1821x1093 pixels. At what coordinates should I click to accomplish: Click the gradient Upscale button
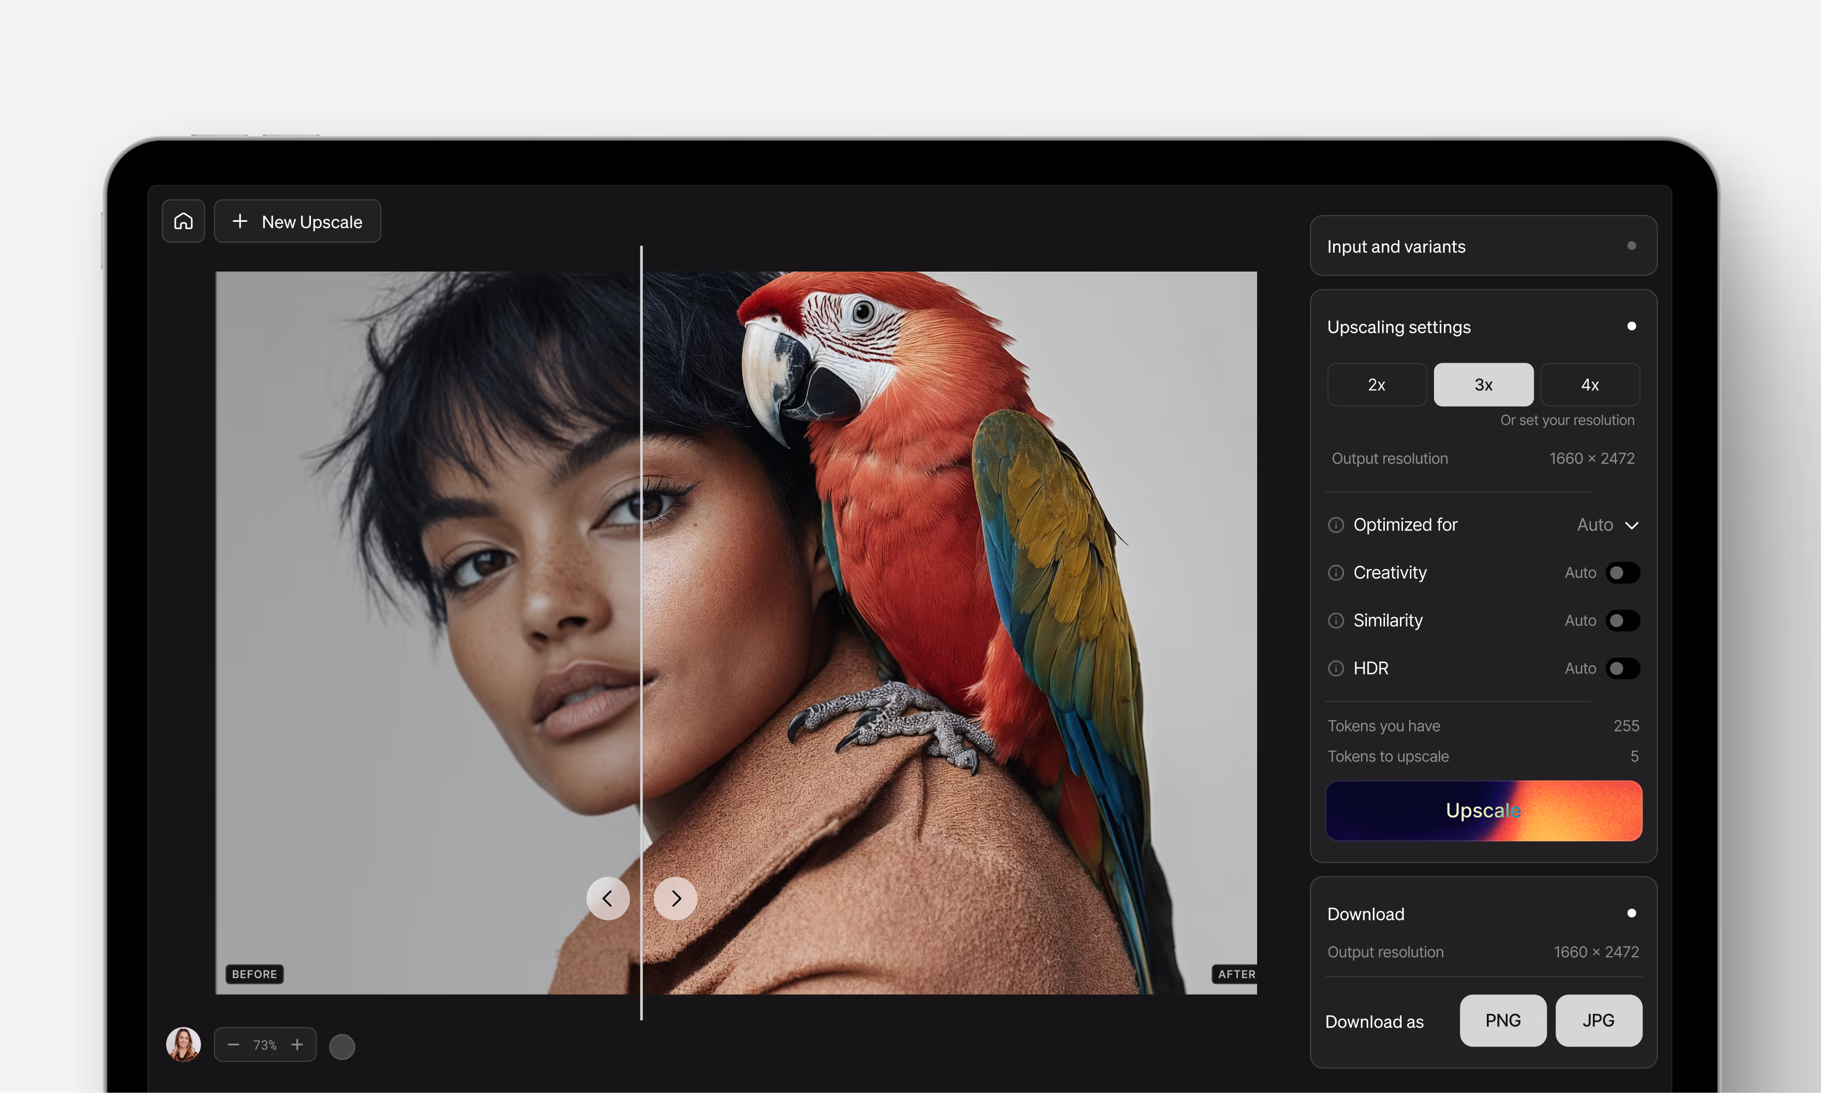point(1484,811)
